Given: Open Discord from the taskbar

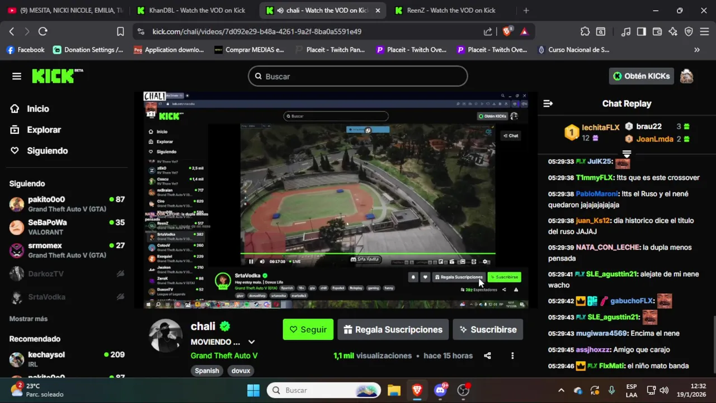Looking at the screenshot, I should (440, 390).
